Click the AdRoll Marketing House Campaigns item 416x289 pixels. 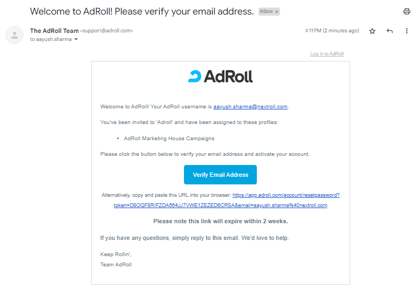point(169,139)
